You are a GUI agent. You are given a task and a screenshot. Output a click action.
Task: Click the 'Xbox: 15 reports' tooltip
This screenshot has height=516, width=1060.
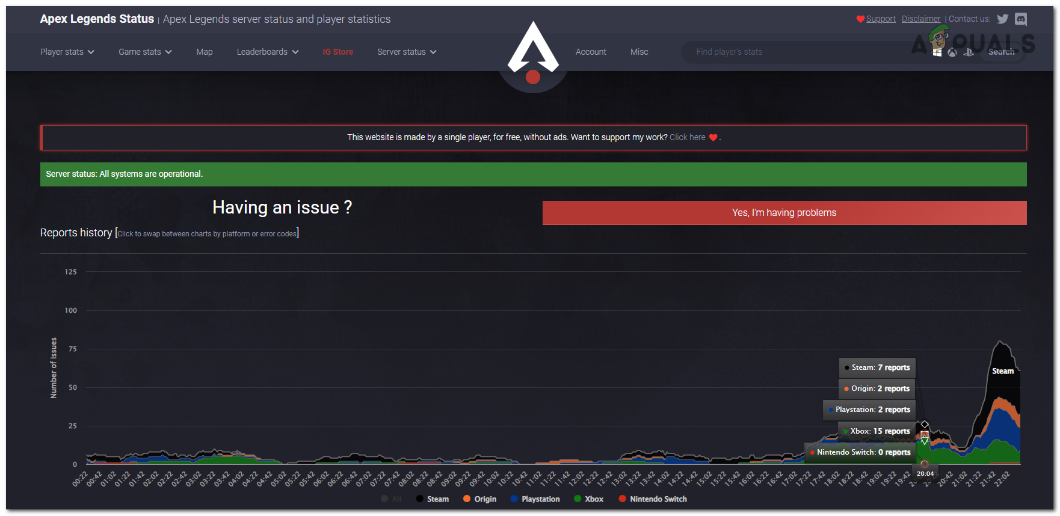pos(877,431)
